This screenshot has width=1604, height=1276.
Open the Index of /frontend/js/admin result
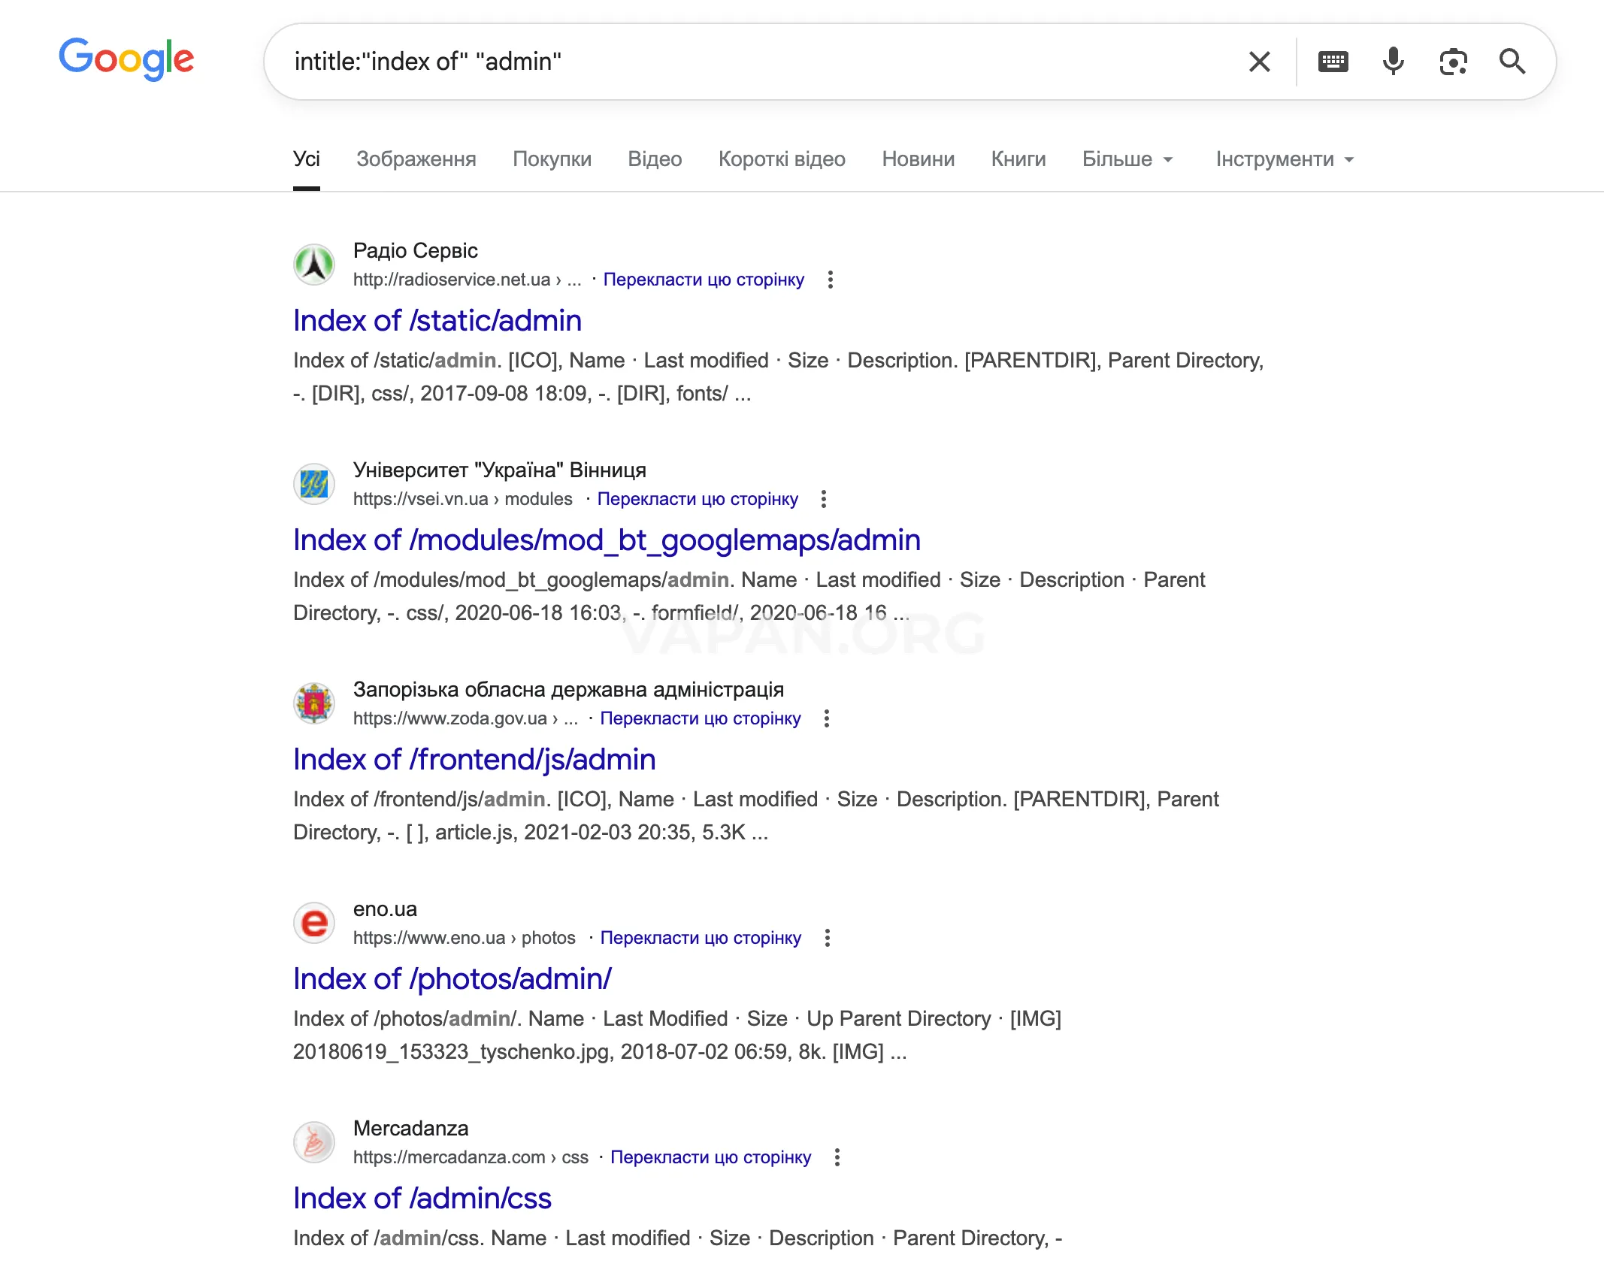coord(475,760)
